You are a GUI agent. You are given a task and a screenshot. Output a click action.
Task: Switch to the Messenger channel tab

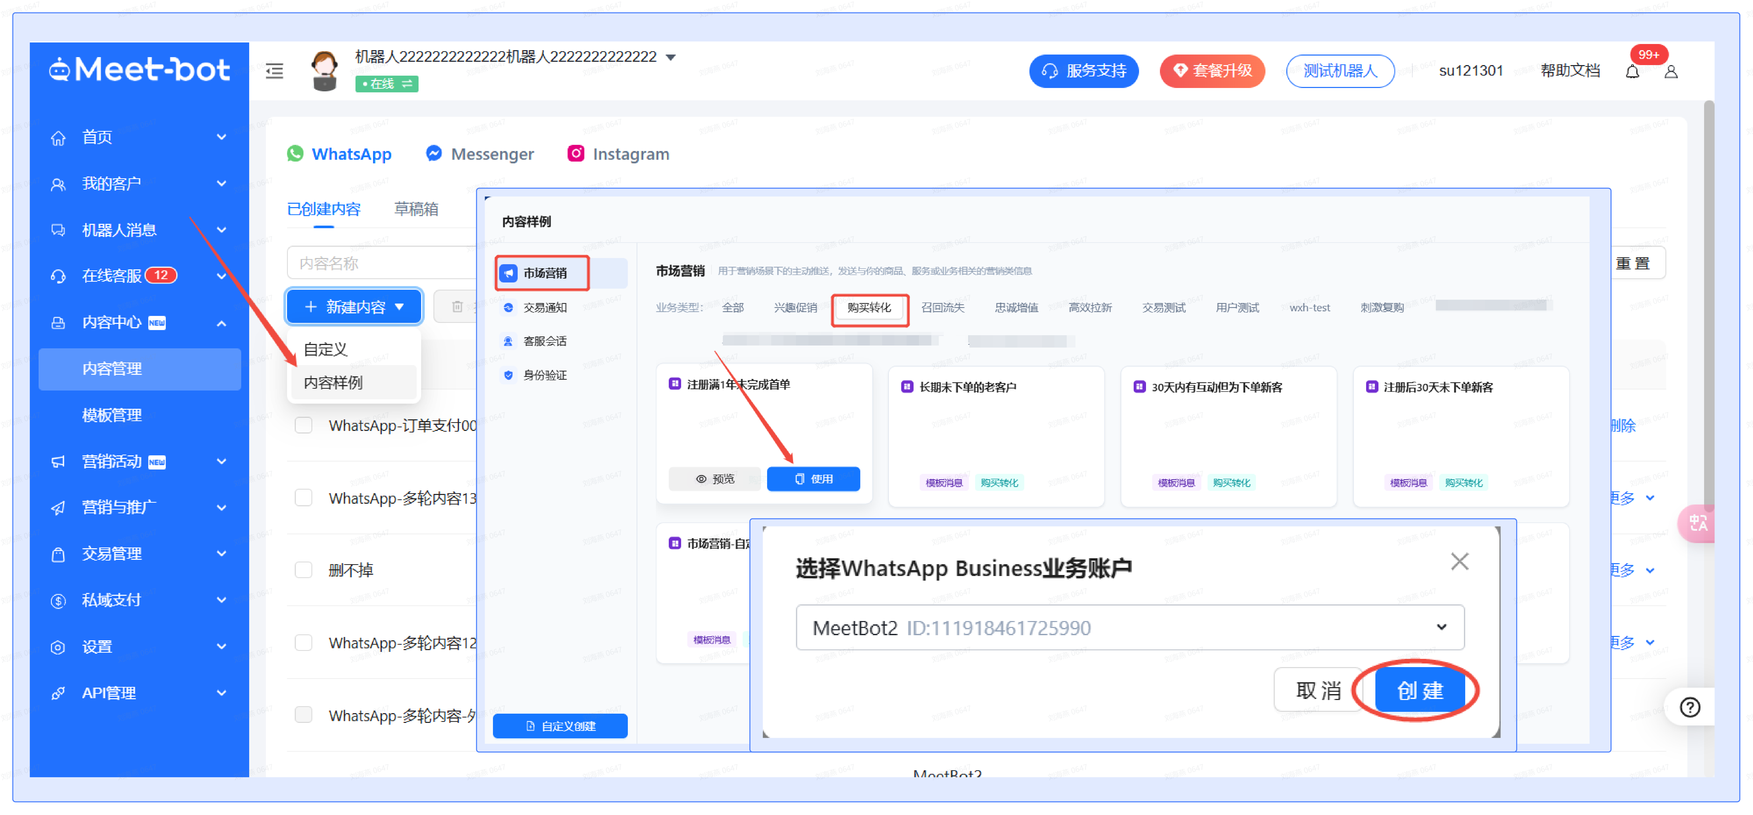[x=480, y=154]
